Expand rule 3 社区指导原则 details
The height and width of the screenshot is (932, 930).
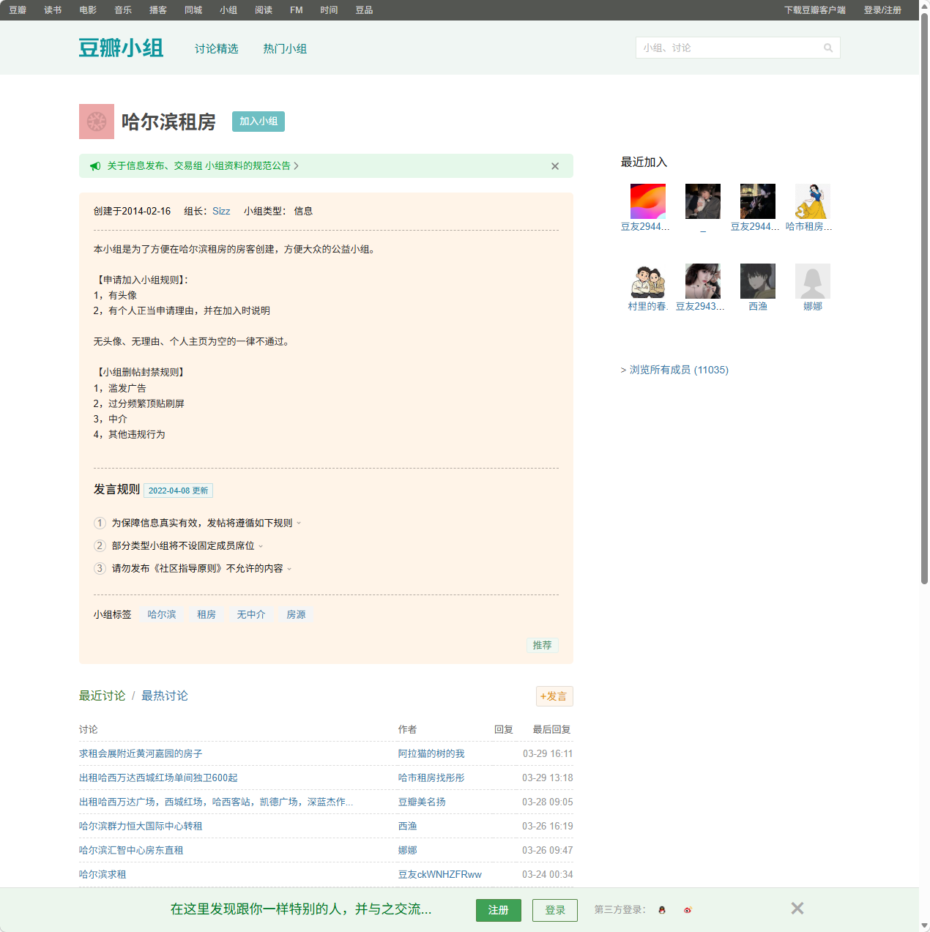coord(289,568)
